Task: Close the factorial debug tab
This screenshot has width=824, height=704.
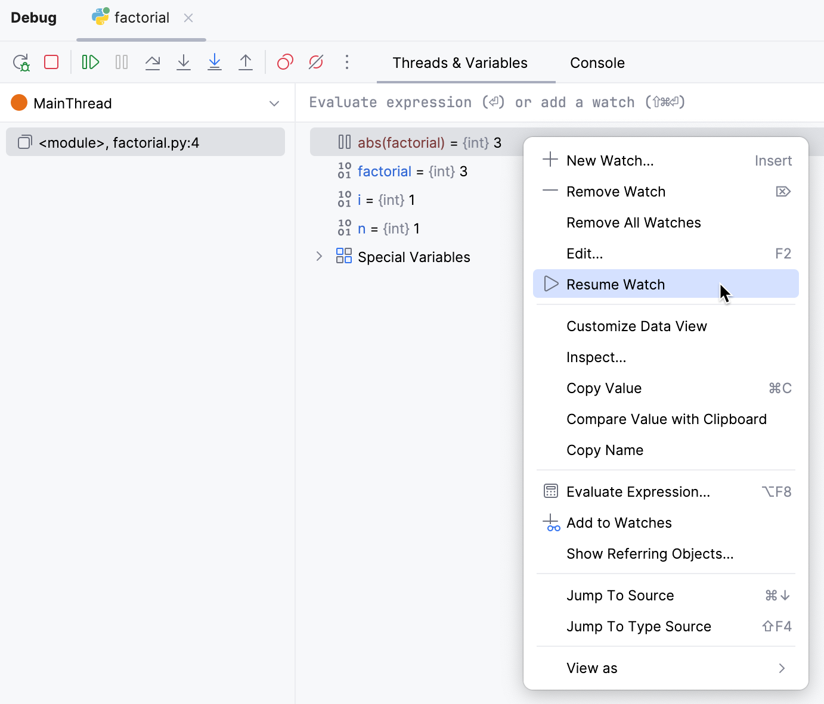Action: coord(188,18)
